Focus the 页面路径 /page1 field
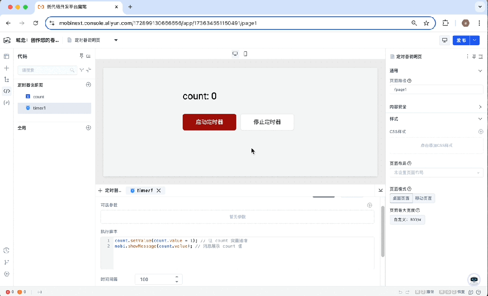Viewport: 488px width, 296px height. pyautogui.click(x=436, y=90)
